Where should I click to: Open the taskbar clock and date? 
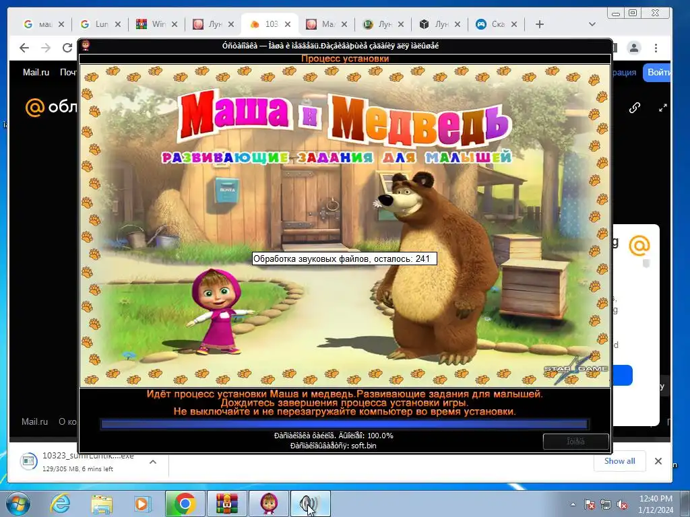click(x=656, y=504)
